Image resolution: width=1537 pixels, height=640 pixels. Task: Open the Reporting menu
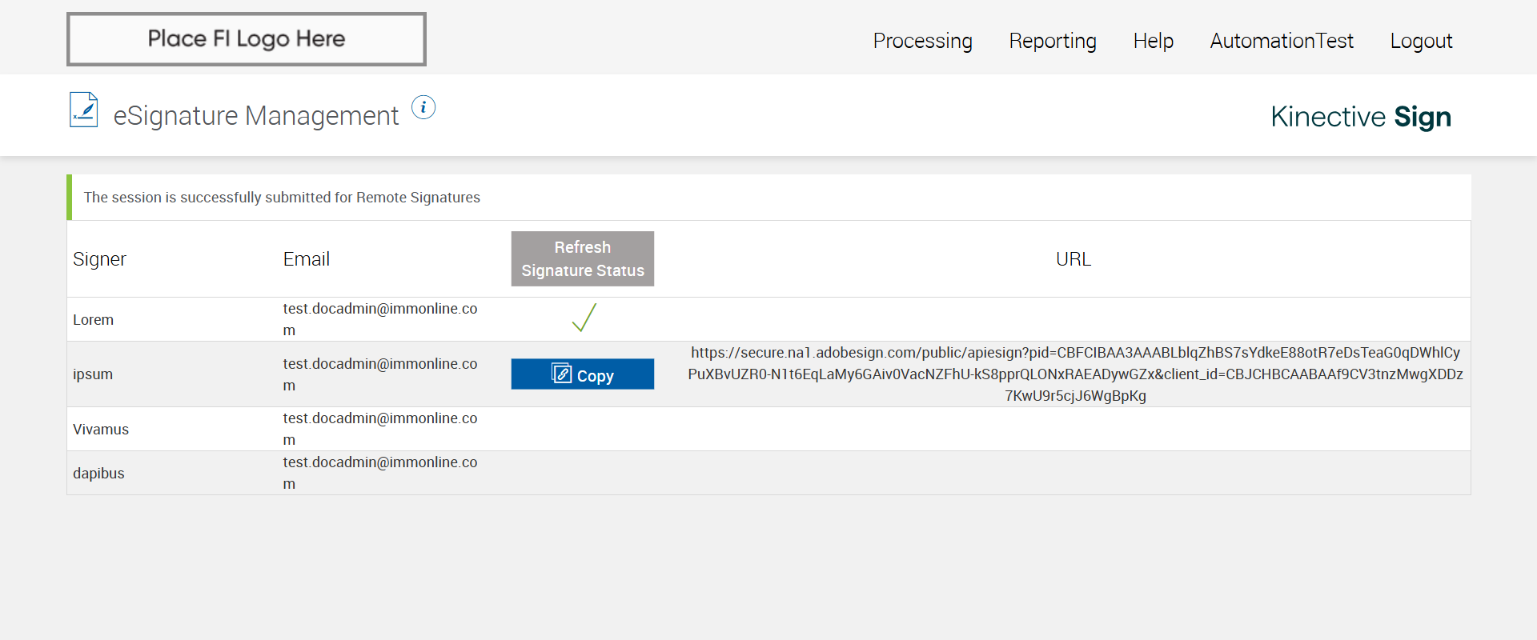click(1053, 41)
